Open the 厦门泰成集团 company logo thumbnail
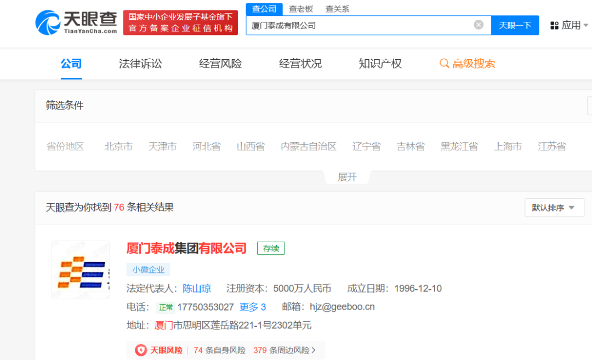 tap(81, 270)
